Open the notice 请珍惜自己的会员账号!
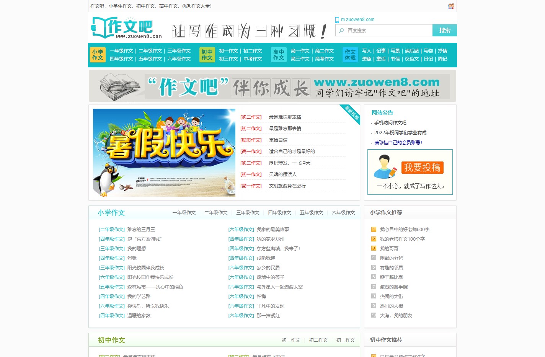 398,143
